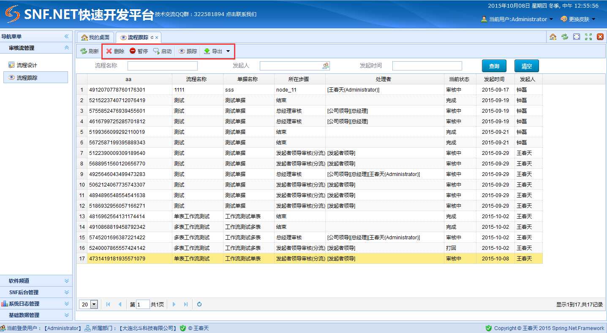Sort by the 处理者 column header
Image resolution: width=607 pixels, height=333 pixels.
click(384, 79)
